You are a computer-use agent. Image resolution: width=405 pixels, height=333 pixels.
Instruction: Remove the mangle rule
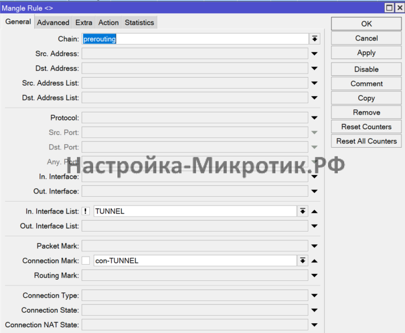(x=366, y=112)
